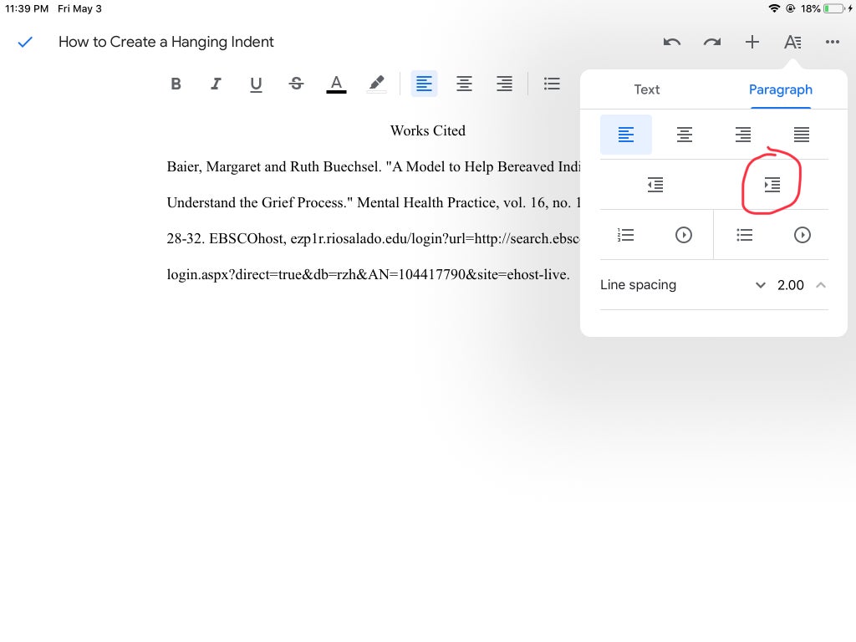Tap the redo arrow in top bar

click(x=712, y=42)
